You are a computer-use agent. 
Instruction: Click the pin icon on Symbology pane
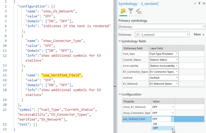pyautogui.click(x=200, y=3)
